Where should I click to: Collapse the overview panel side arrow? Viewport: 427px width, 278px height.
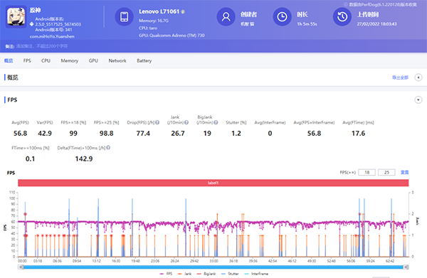(x=418, y=77)
